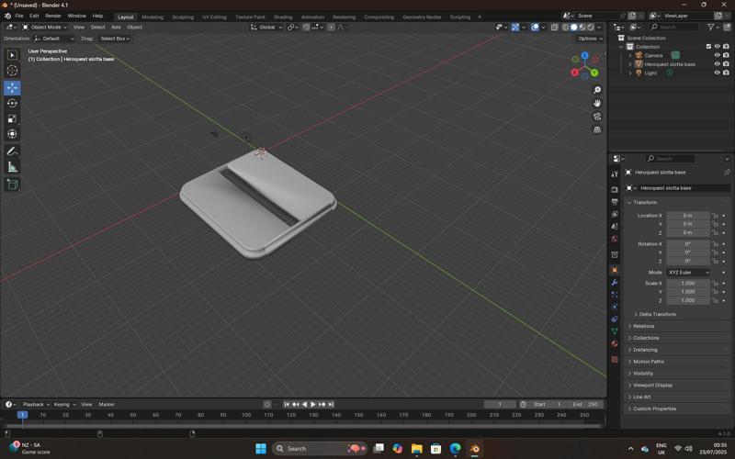Choose the Measure tool
Image resolution: width=735 pixels, height=459 pixels.
(12, 167)
